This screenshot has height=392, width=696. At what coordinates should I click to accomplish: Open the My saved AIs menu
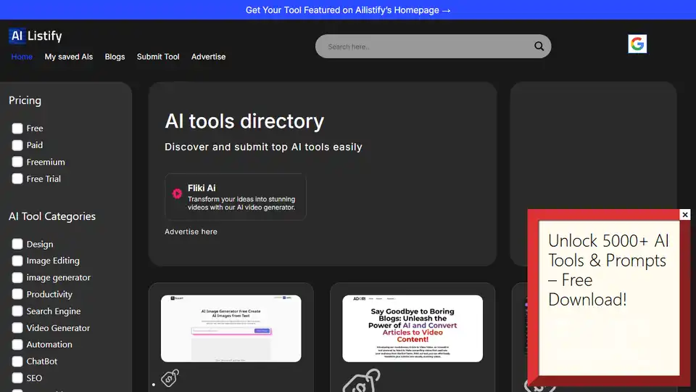69,57
